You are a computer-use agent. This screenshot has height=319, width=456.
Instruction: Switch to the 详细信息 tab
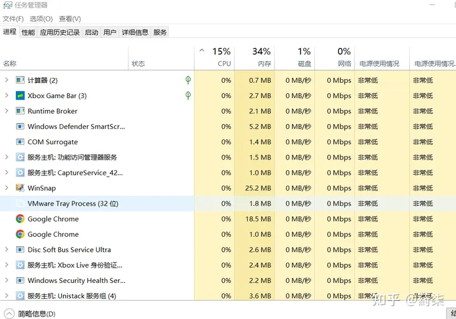point(135,32)
